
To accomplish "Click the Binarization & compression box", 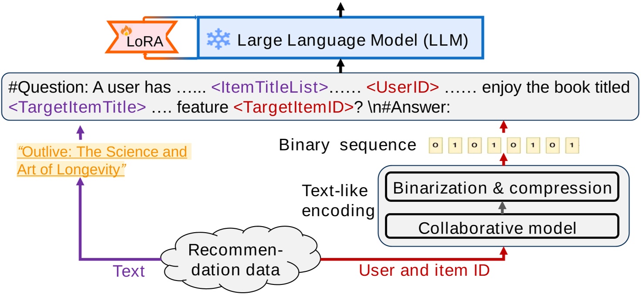I will [x=502, y=188].
